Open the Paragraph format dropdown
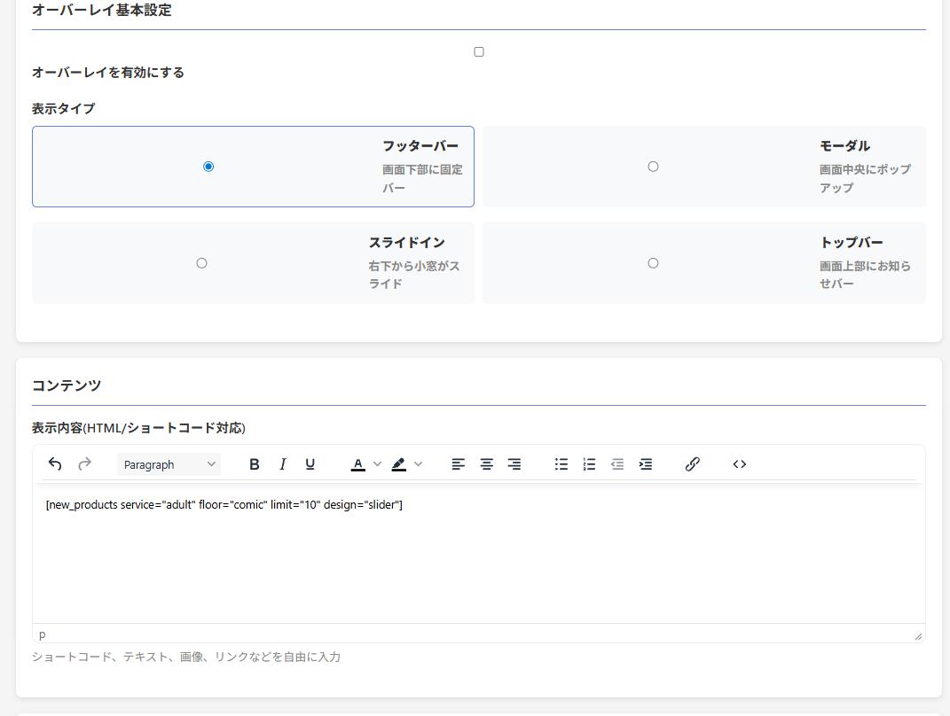This screenshot has width=950, height=716. click(x=169, y=464)
